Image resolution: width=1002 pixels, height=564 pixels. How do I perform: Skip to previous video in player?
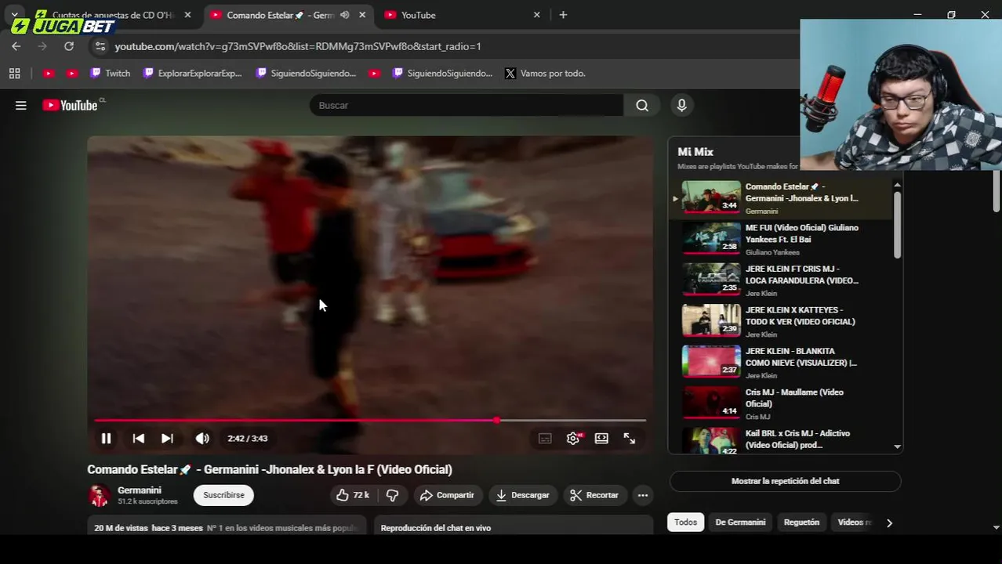[138, 439]
